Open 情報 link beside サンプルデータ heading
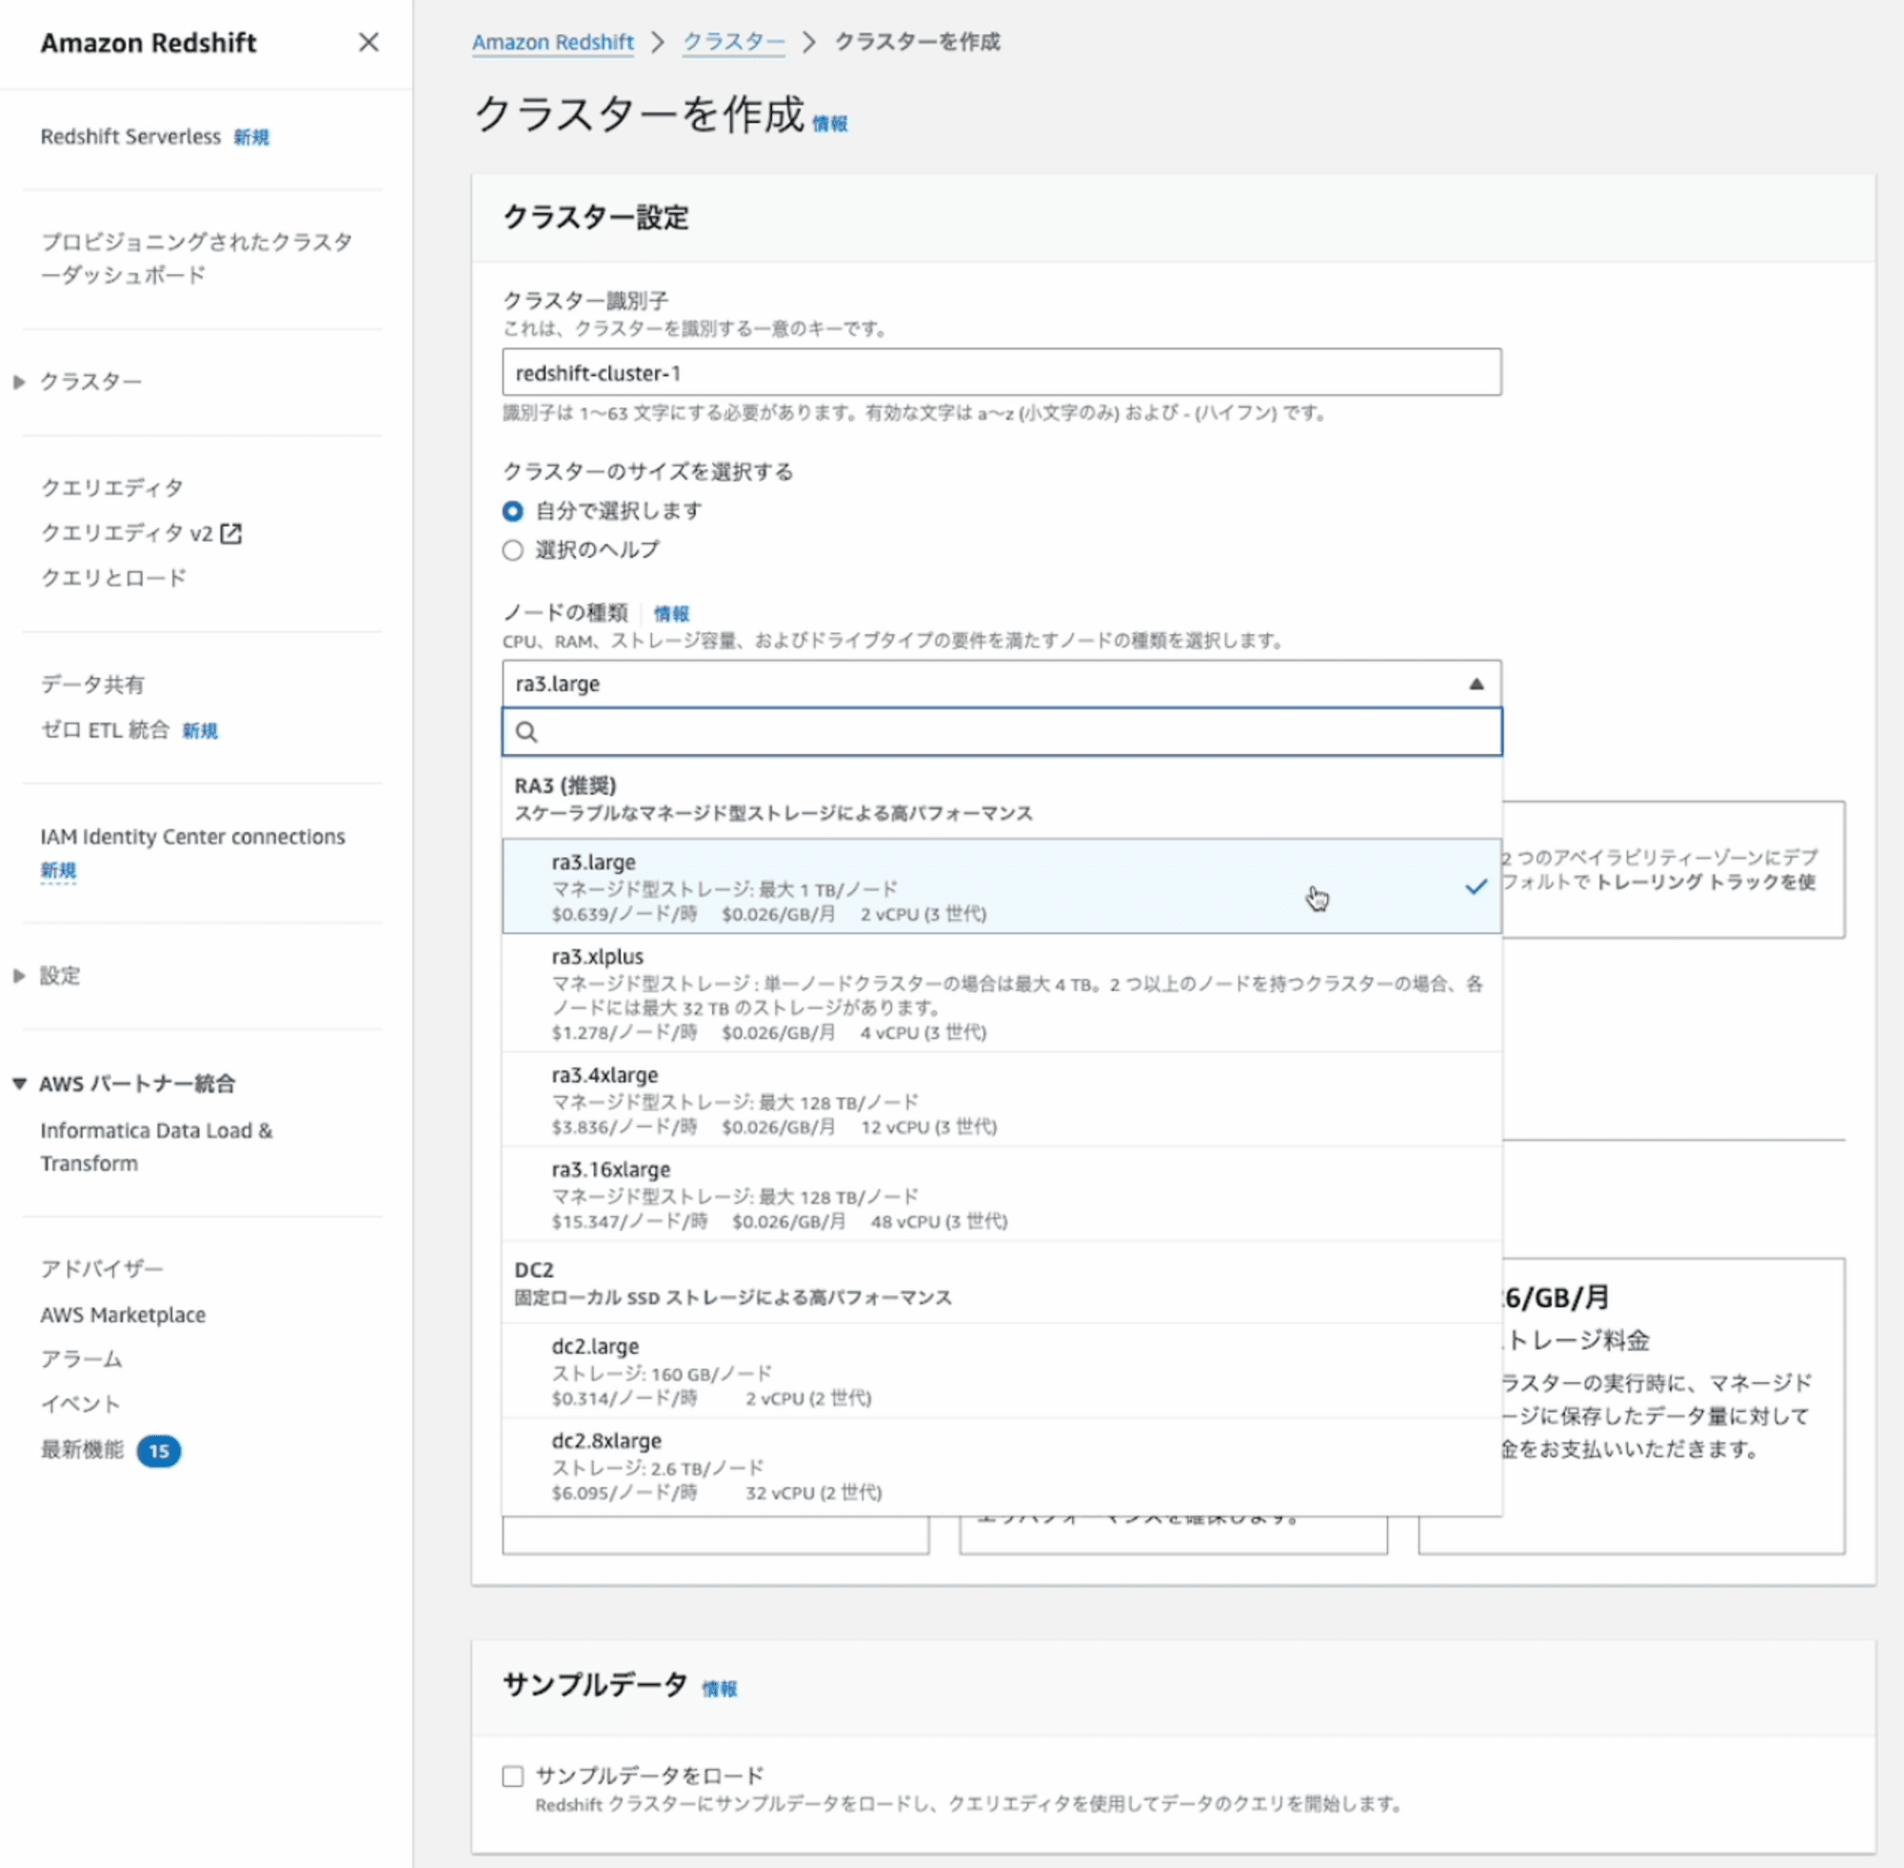 719,1688
